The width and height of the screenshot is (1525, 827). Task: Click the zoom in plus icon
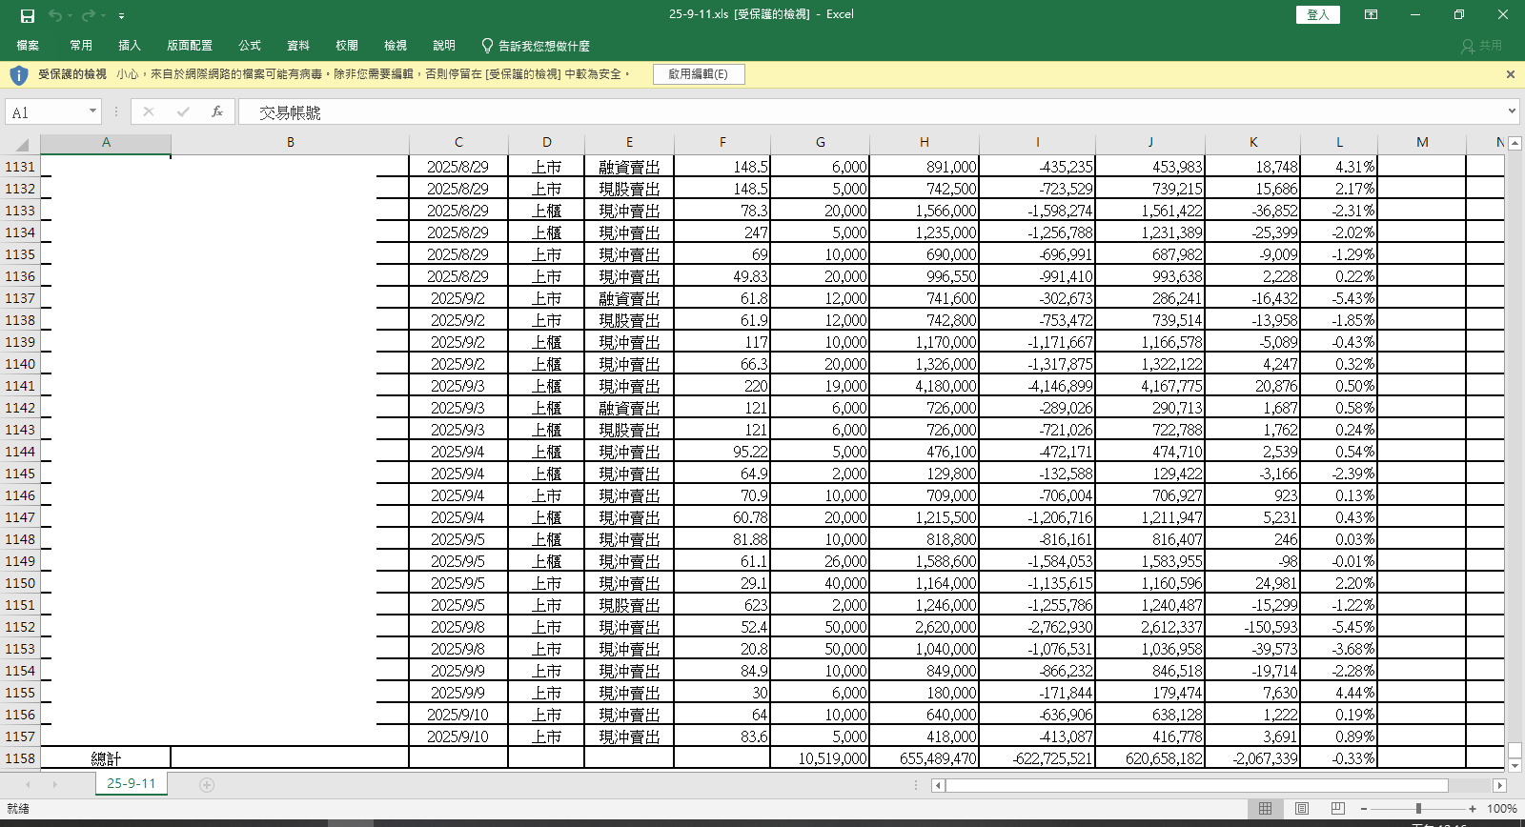pos(1473,808)
